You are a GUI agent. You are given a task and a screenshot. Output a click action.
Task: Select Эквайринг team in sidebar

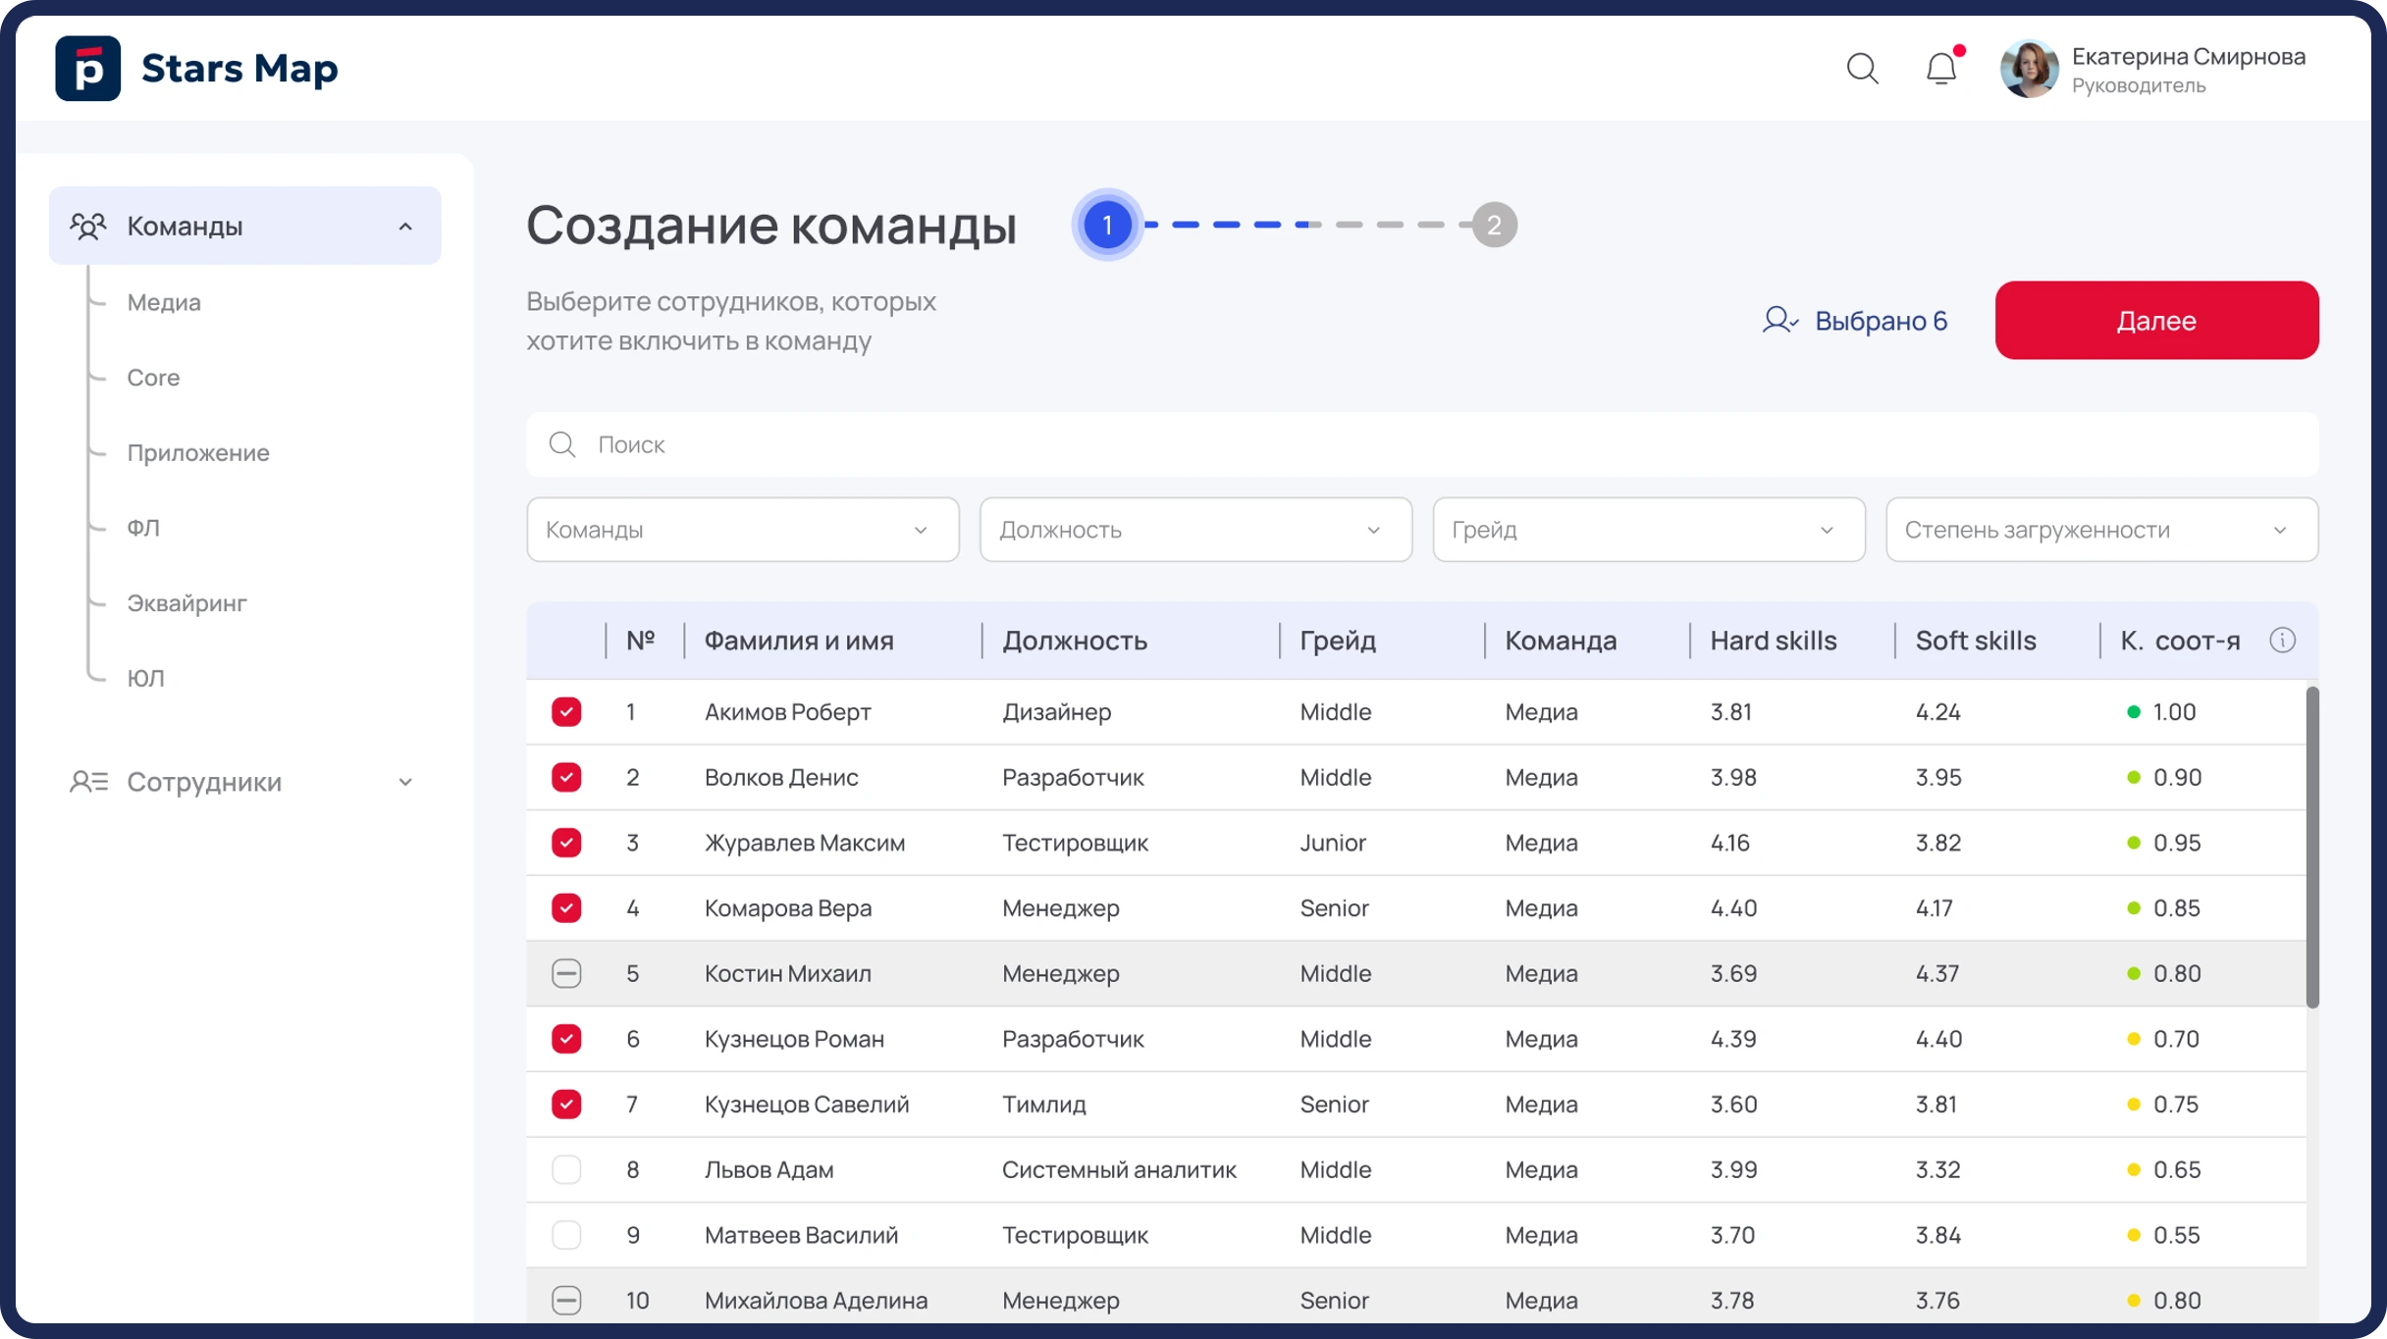pos(186,603)
